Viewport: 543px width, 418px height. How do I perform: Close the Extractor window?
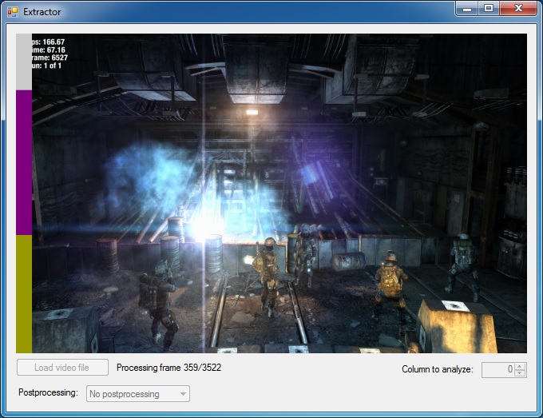point(518,9)
